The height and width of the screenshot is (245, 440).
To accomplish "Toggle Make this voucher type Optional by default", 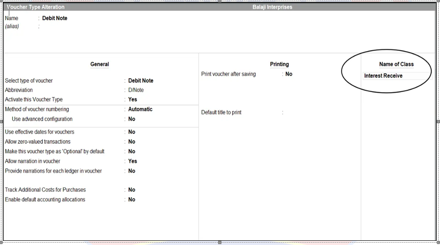I will (132, 152).
